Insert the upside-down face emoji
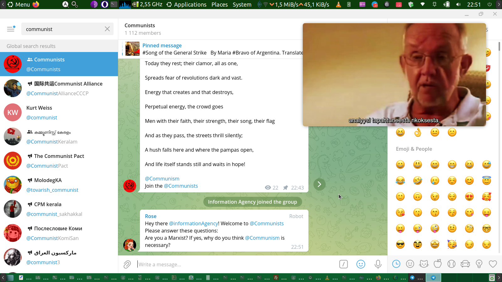The width and height of the screenshot is (502, 282). click(x=418, y=196)
